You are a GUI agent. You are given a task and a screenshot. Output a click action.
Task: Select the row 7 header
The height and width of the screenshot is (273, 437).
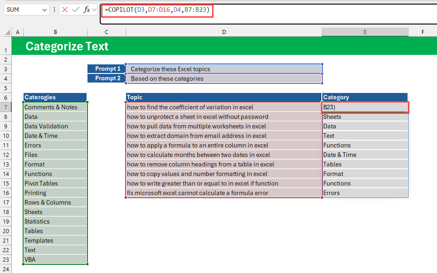pyautogui.click(x=5, y=107)
